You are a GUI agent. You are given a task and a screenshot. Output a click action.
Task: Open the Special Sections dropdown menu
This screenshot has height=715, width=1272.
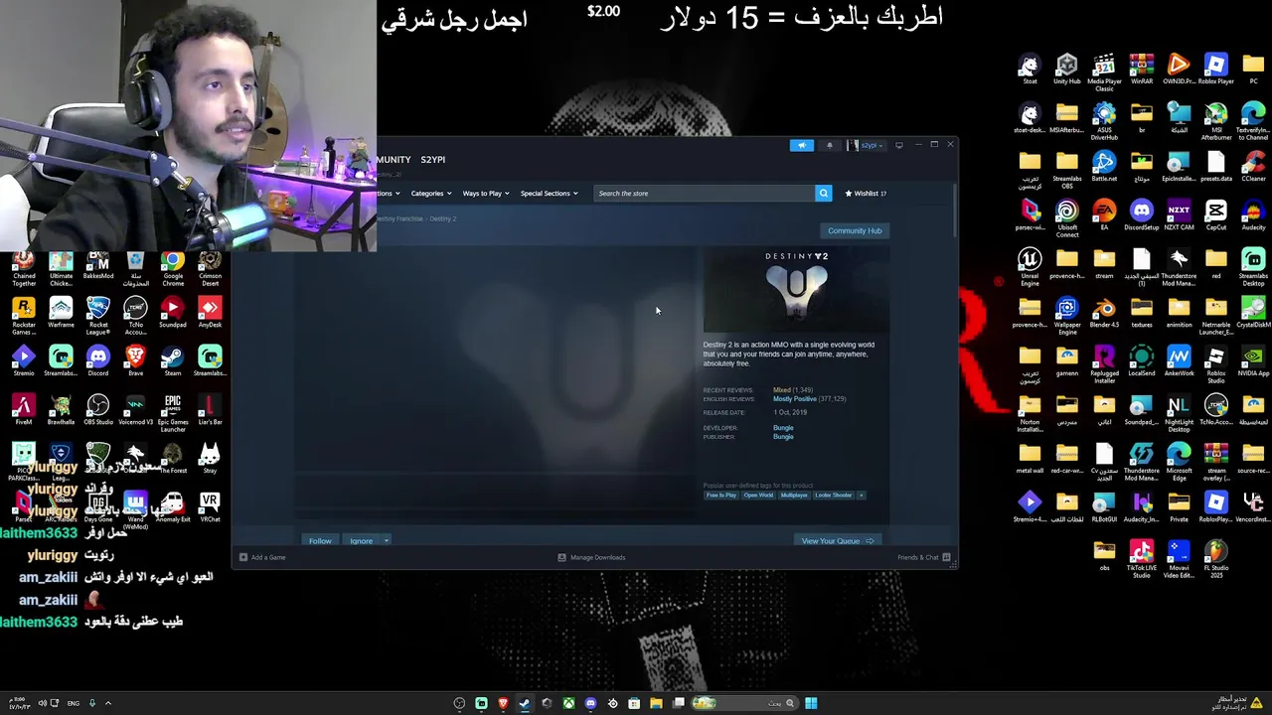click(x=549, y=194)
